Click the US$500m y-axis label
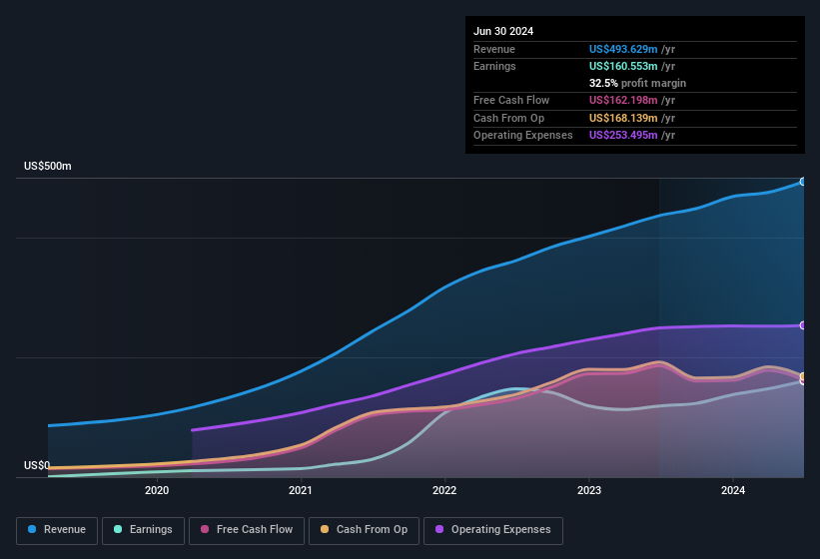The width and height of the screenshot is (820, 559). tap(48, 166)
